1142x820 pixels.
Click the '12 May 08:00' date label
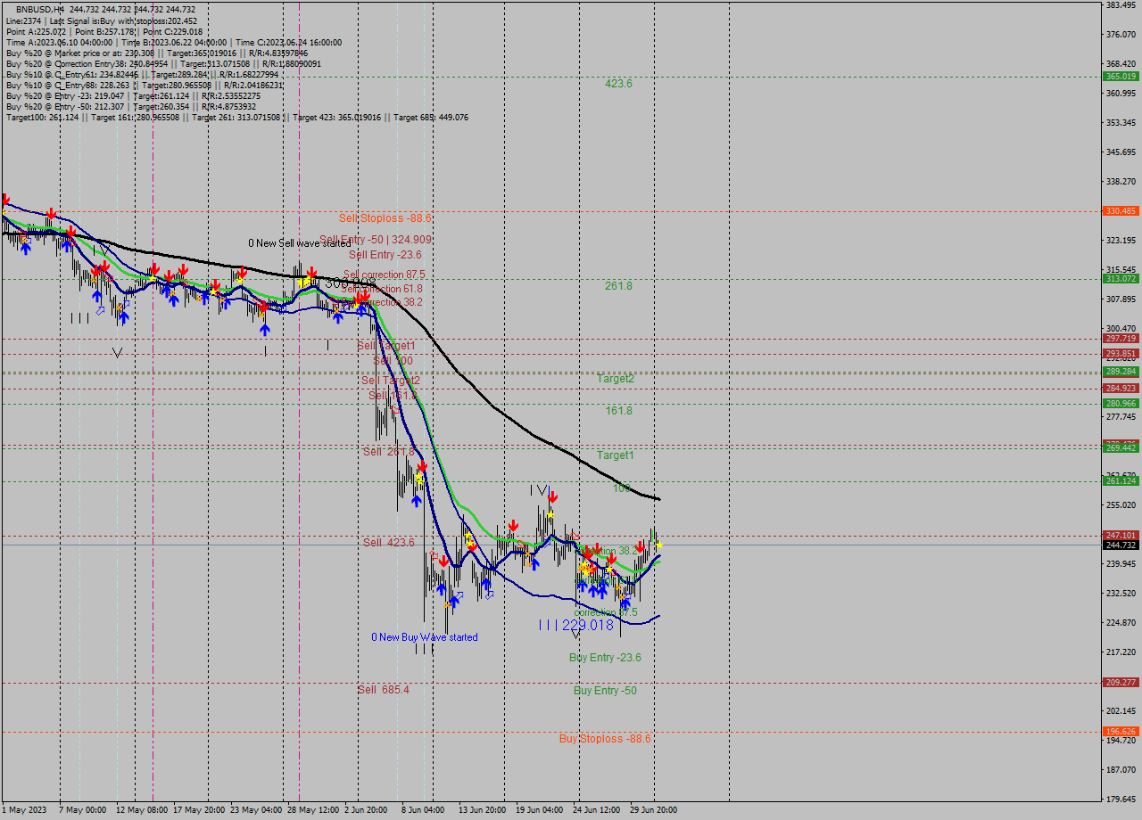pyautogui.click(x=143, y=810)
